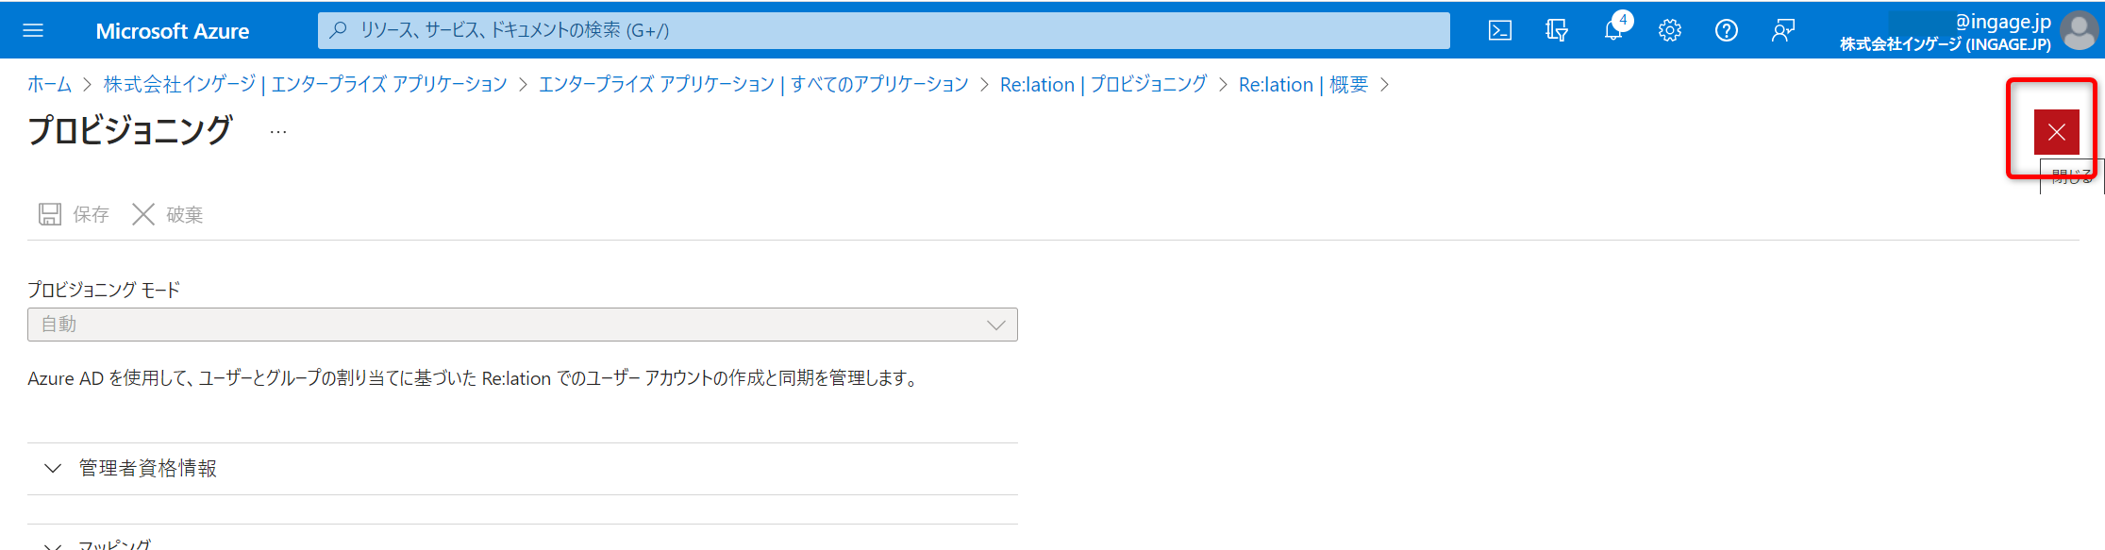
Task: Launch Cloud Shell from the top bar
Action: (x=1499, y=30)
